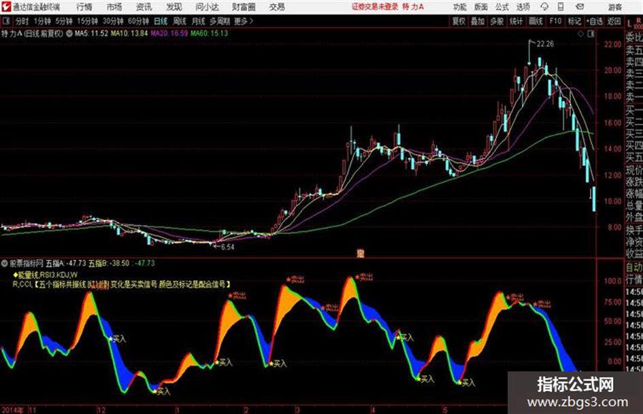Viewport: 643px width, 414px height.
Task: Click the MA60: 15.13 green indicator value
Action: [x=209, y=33]
